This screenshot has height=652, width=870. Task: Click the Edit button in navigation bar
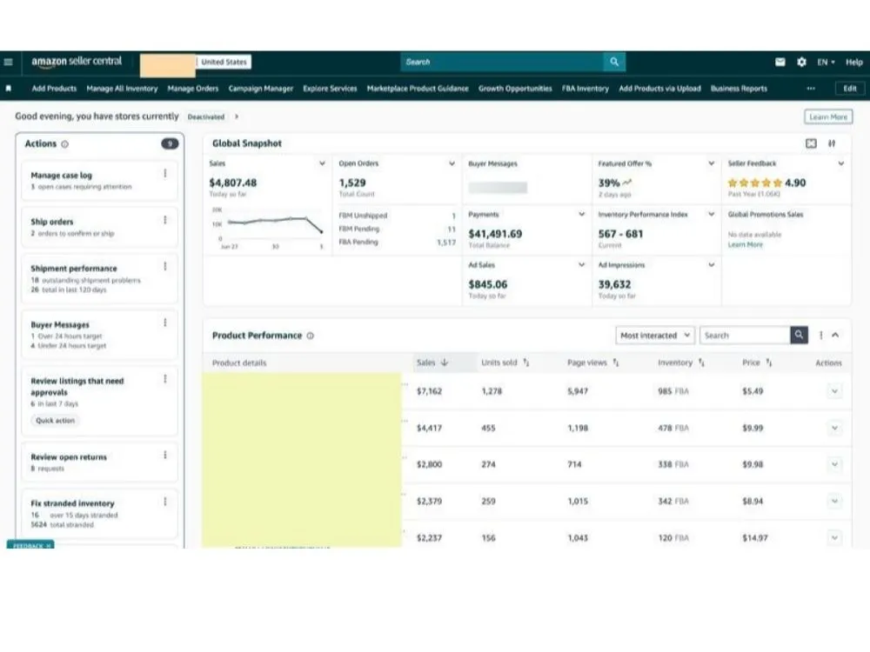point(849,88)
